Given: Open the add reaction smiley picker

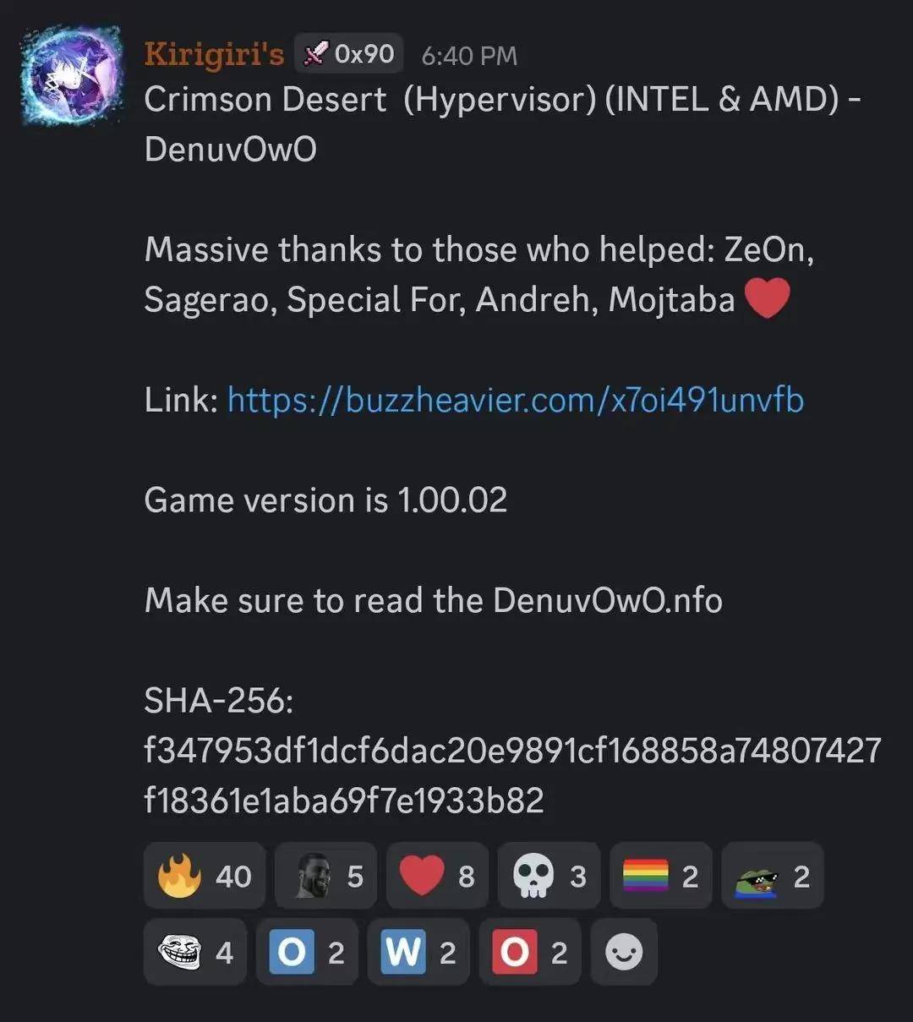Looking at the screenshot, I should tap(624, 953).
